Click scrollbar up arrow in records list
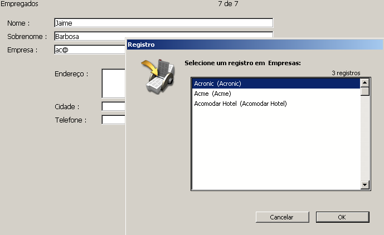This screenshot has height=235, width=384. [x=365, y=83]
